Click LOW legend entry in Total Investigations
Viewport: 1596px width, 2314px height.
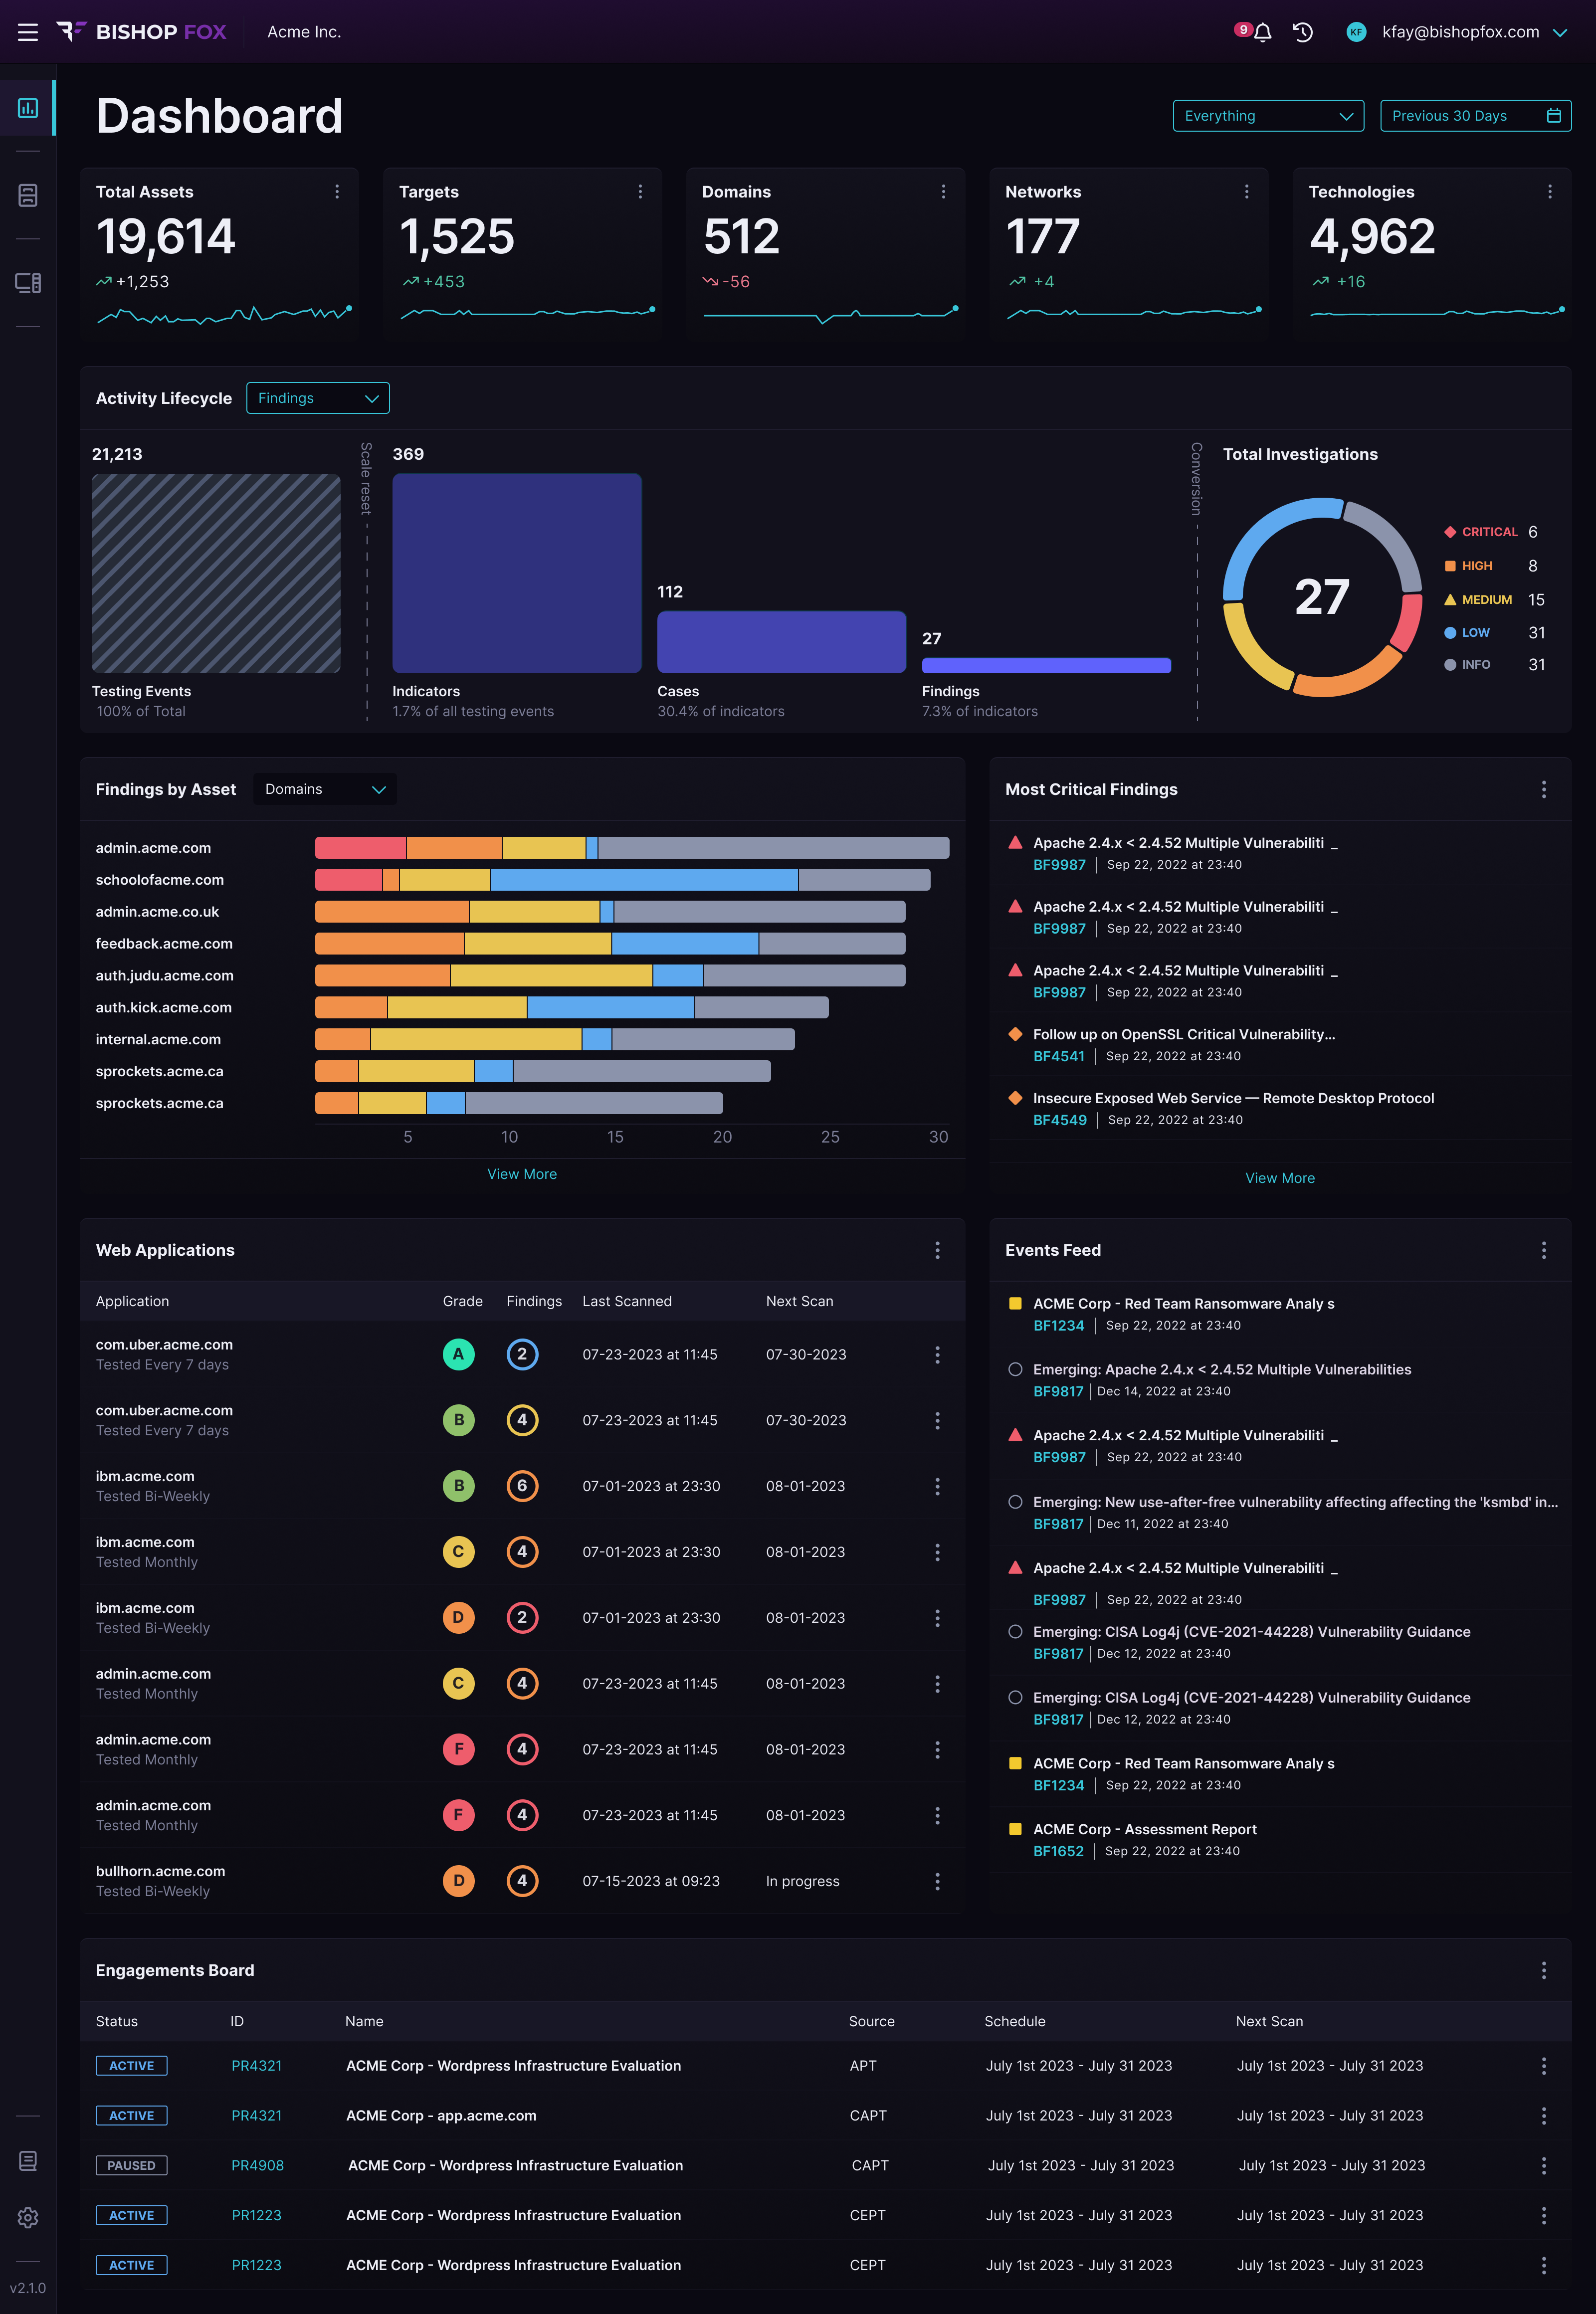(x=1494, y=633)
